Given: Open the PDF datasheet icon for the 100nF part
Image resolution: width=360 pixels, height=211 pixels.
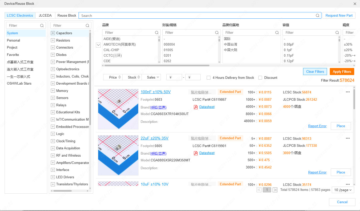Looking at the screenshot, I should 196,107.
